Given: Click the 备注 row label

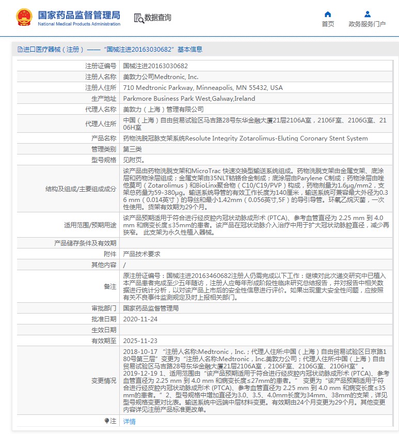Looking at the screenshot, I should (x=110, y=286).
